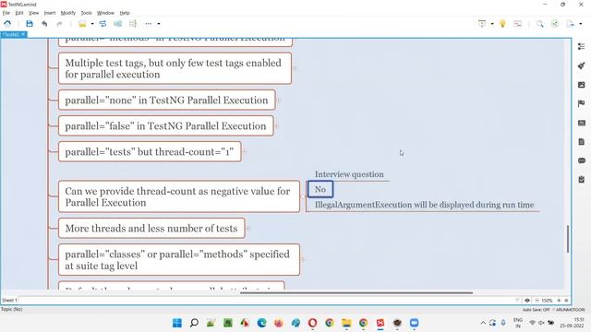Open the Modify menu
This screenshot has width=591, height=332.
point(67,13)
